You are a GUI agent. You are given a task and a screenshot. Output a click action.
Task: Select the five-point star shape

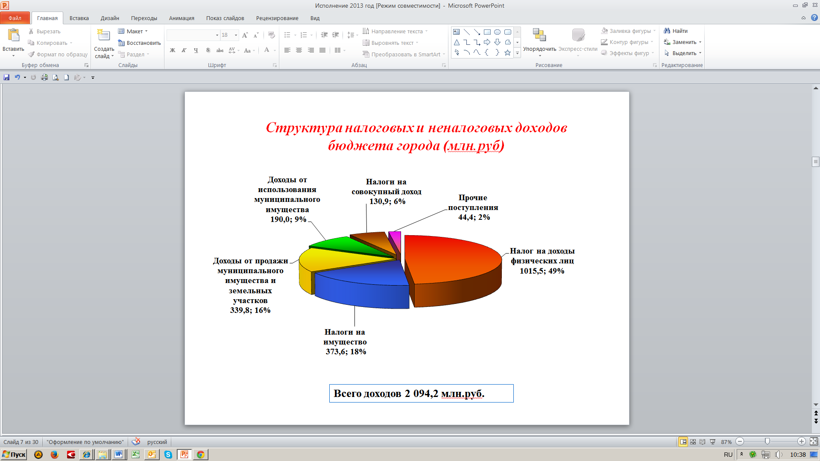point(507,53)
